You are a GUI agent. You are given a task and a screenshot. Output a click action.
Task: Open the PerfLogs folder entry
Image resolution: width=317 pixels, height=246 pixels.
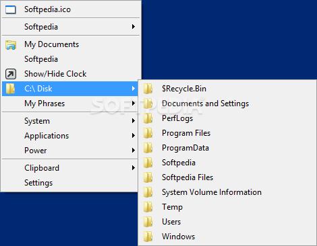[227, 118]
